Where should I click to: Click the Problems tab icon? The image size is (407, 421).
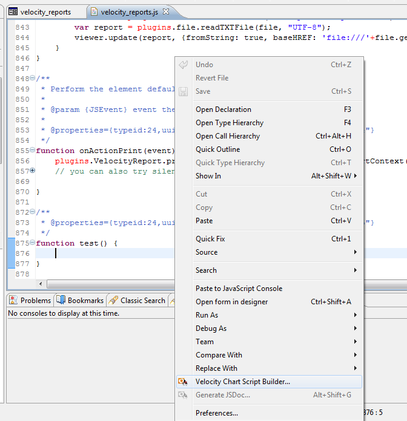13,300
